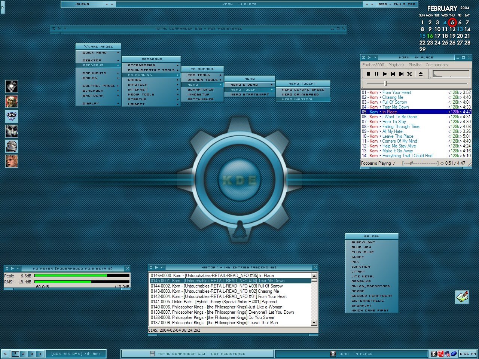
Task: Switch to workspace 4 in the pager
Action: point(39,354)
